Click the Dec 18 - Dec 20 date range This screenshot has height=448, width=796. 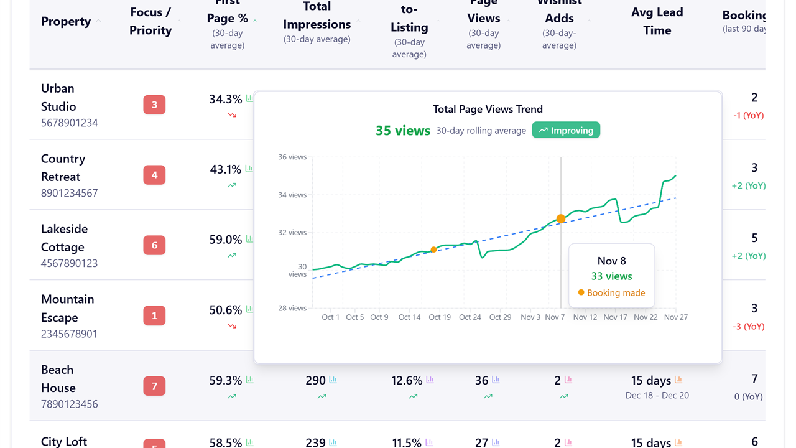tap(657, 395)
